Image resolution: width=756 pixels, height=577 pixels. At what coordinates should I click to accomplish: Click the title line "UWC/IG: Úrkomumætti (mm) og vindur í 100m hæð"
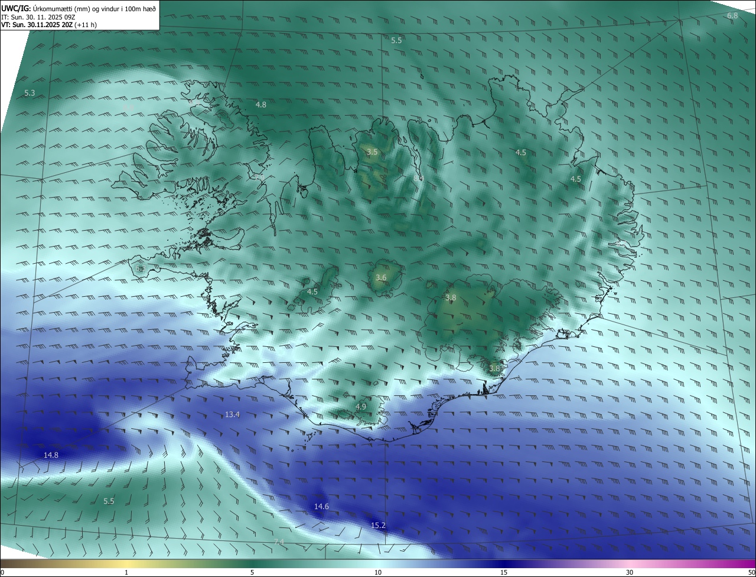[x=79, y=8]
